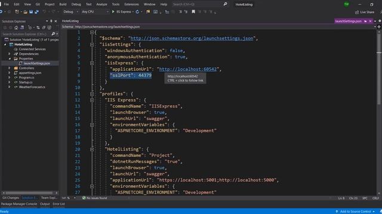
Task: Click the Live Share button label
Action: click(x=367, y=12)
